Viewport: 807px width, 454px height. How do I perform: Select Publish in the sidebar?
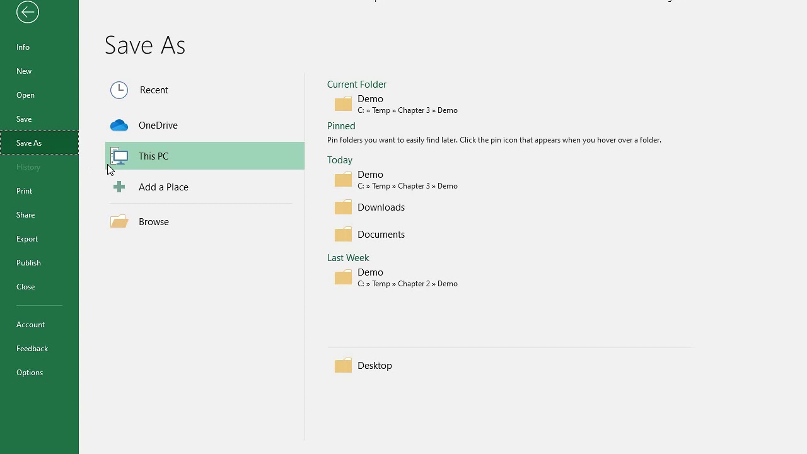coord(39,263)
